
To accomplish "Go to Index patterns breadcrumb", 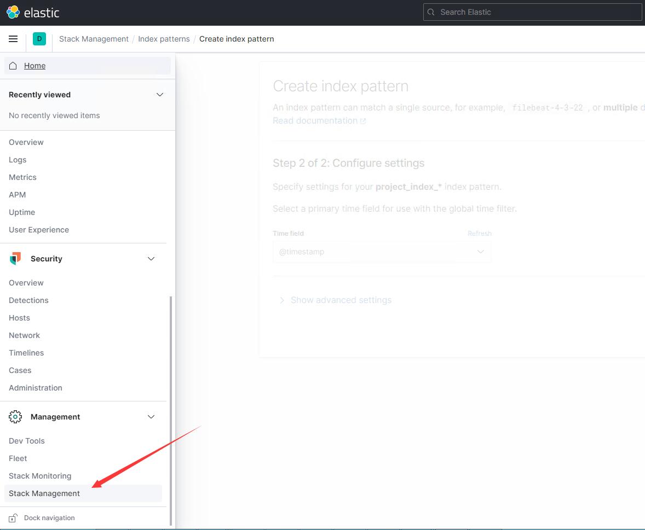I will coord(164,39).
